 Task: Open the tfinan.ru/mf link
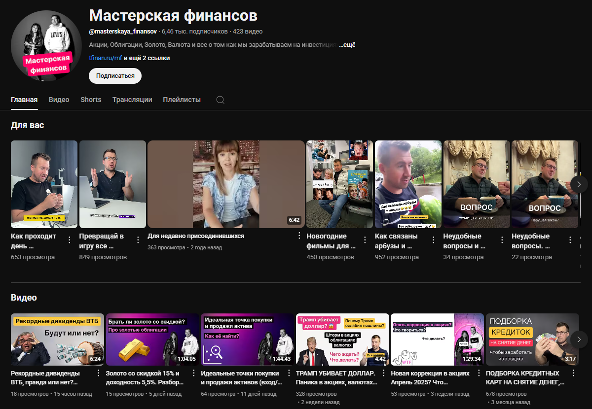105,58
